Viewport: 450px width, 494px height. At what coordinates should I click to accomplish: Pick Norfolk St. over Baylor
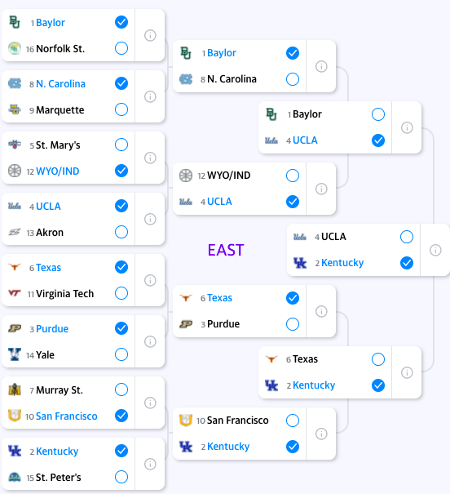pyautogui.click(x=121, y=48)
